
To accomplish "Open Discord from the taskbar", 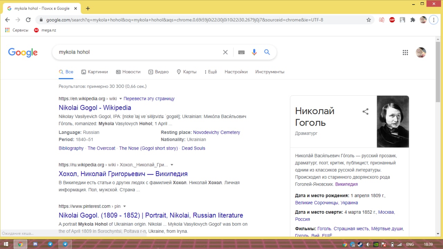I will click(x=35, y=244).
